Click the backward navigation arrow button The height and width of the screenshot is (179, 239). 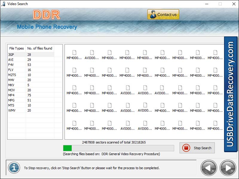pos(208,168)
